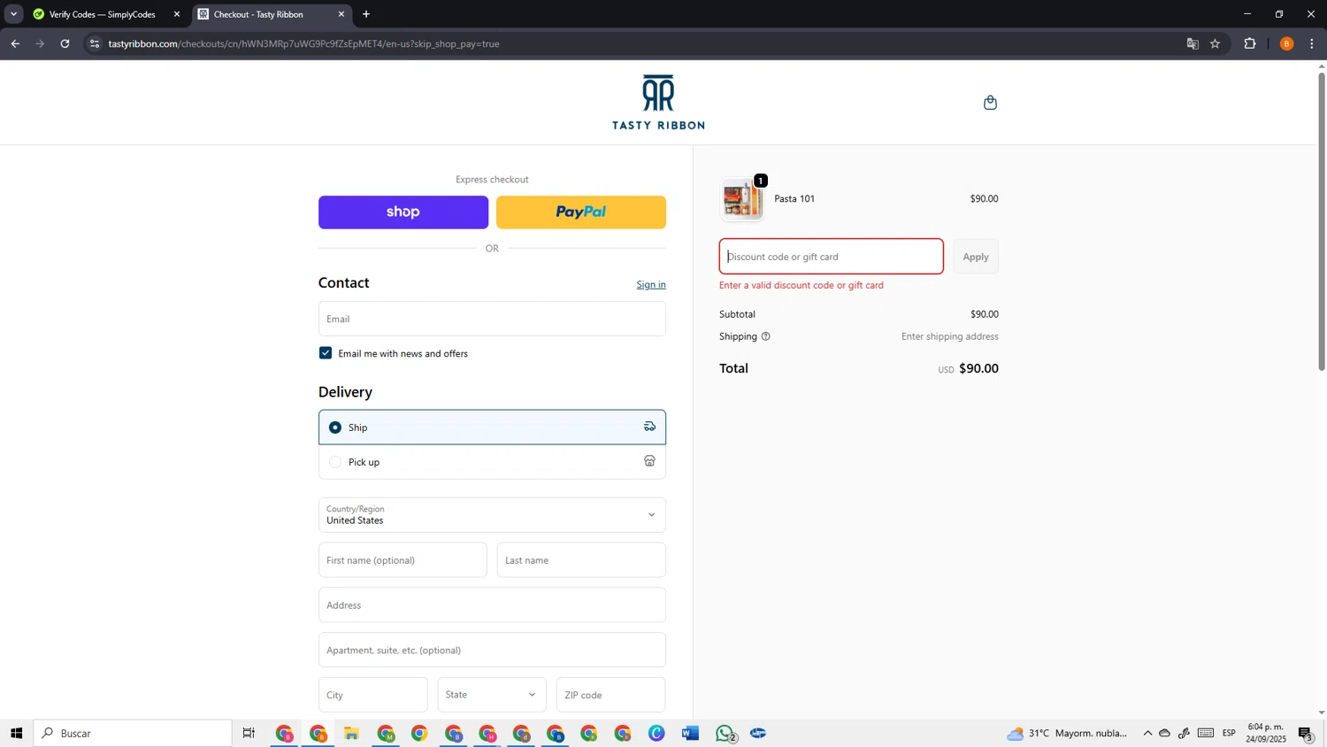Bookmark this page with the star icon
The height and width of the screenshot is (747, 1327).
pos(1216,43)
